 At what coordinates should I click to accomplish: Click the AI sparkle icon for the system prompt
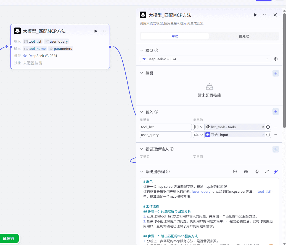pyautogui.click(x=276, y=171)
